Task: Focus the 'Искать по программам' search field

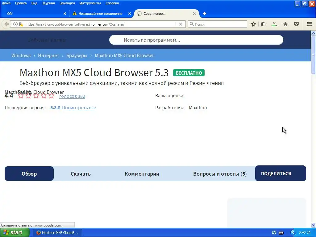Action: 196,40
